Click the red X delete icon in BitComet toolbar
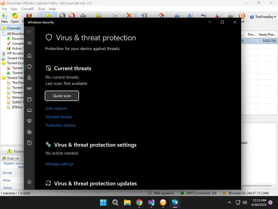The height and width of the screenshot is (209, 278). tap(129, 16)
